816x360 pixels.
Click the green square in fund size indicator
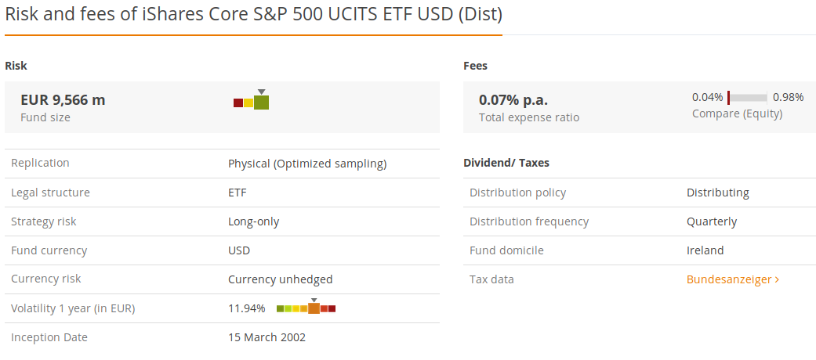coord(261,102)
